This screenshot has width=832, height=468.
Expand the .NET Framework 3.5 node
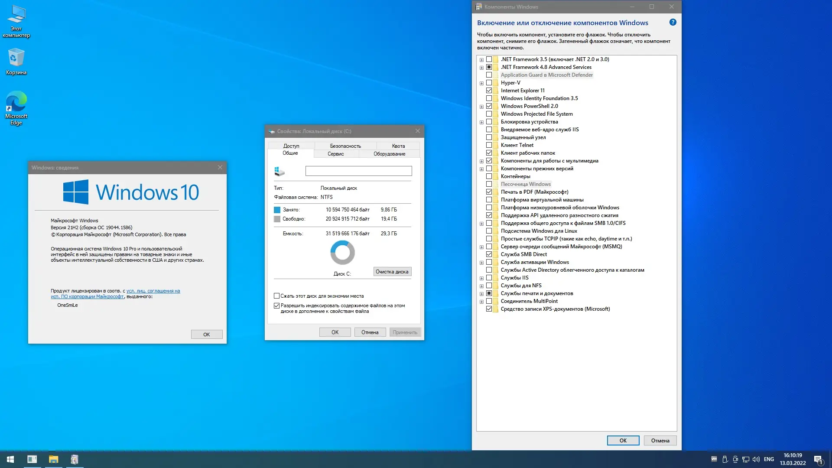coord(481,60)
